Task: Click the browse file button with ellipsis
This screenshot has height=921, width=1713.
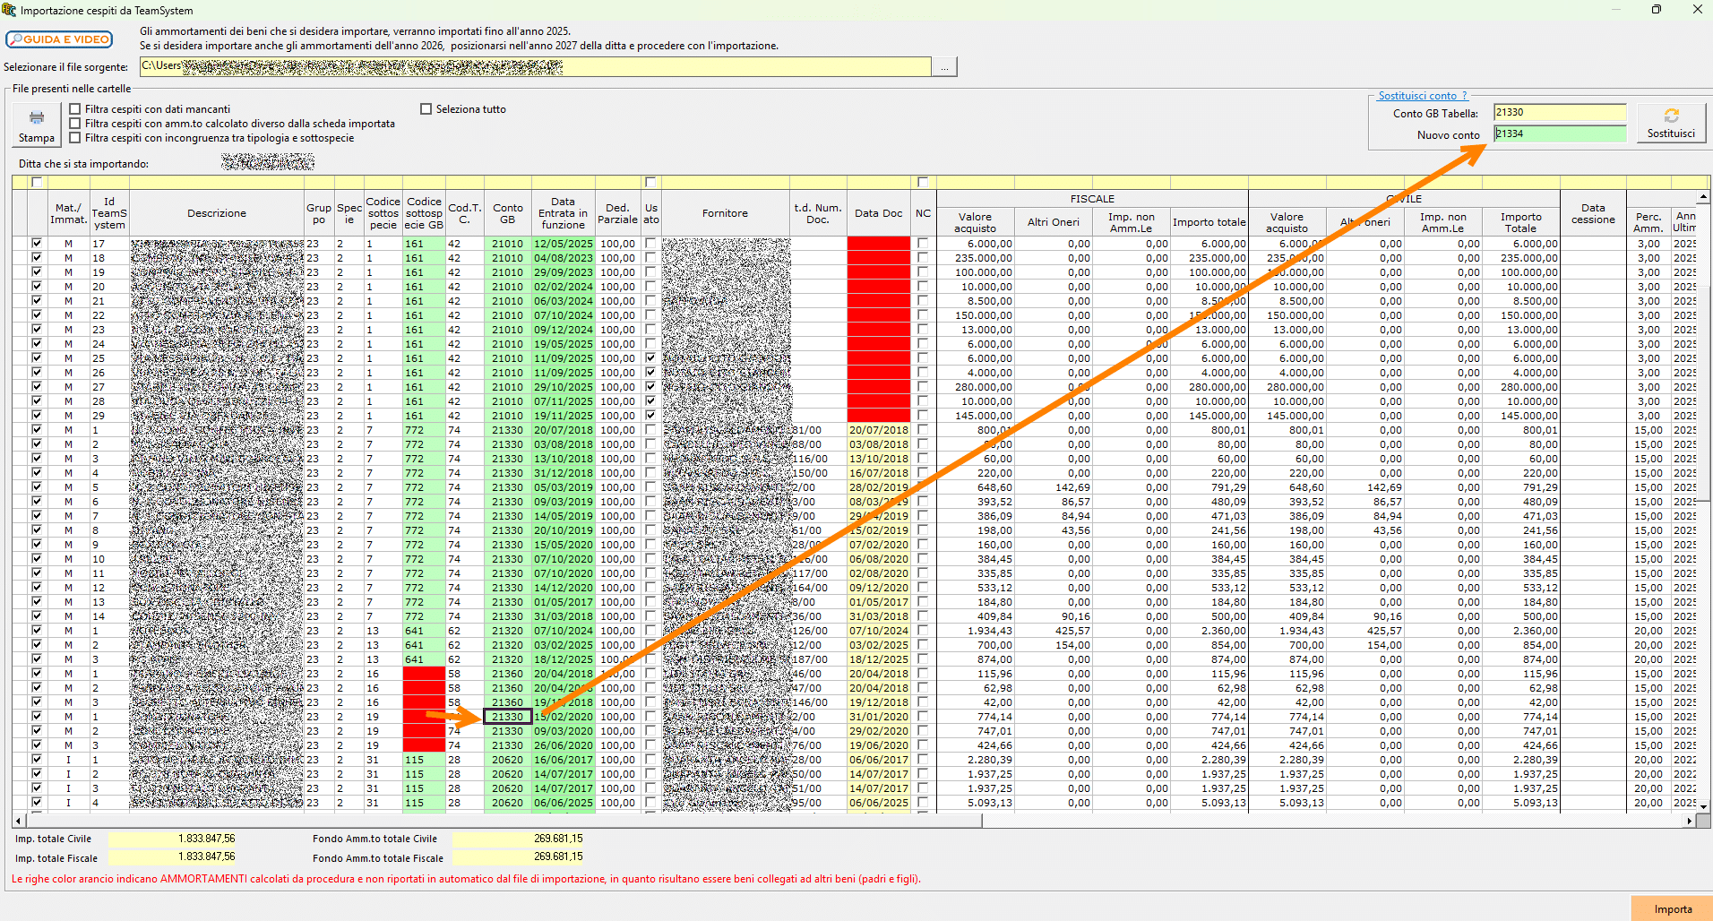Action: coord(944,67)
